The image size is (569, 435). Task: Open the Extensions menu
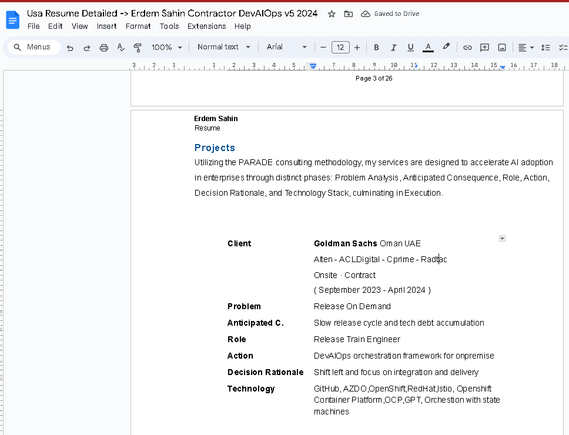[206, 26]
